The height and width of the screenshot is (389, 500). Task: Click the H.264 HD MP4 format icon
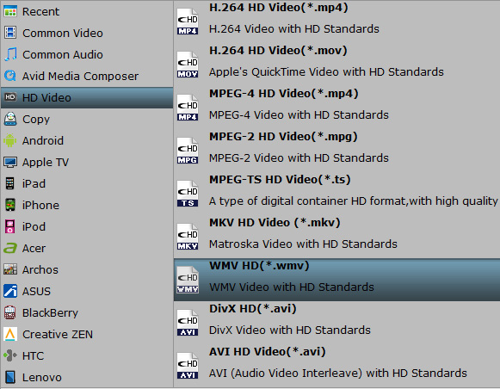point(188,22)
